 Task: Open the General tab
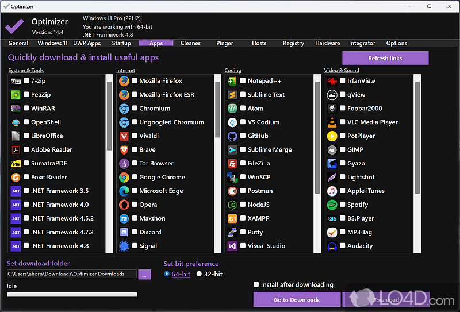pyautogui.click(x=18, y=43)
